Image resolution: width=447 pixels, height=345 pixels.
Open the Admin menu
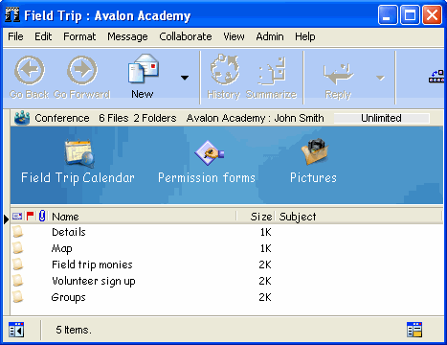click(x=270, y=36)
